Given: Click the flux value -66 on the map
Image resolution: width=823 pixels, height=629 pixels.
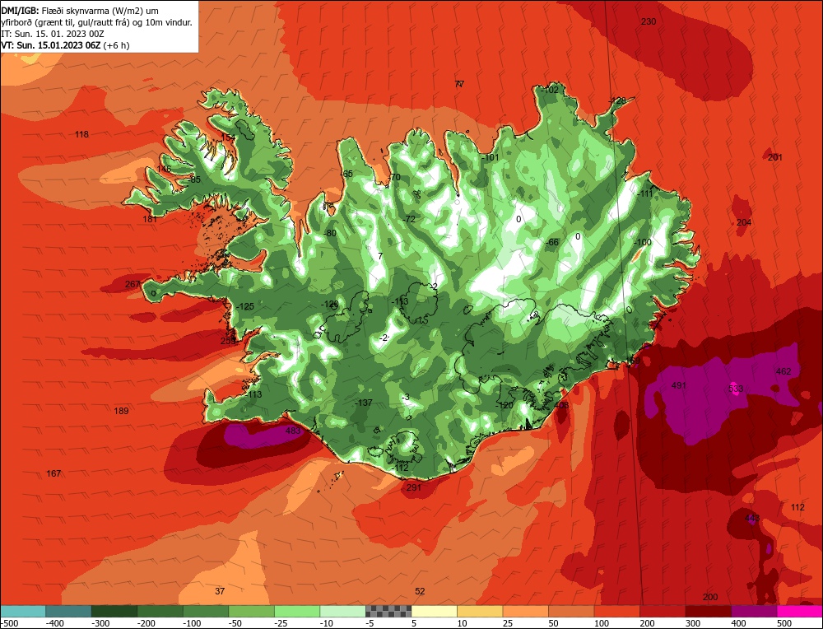Looking at the screenshot, I should point(552,242).
